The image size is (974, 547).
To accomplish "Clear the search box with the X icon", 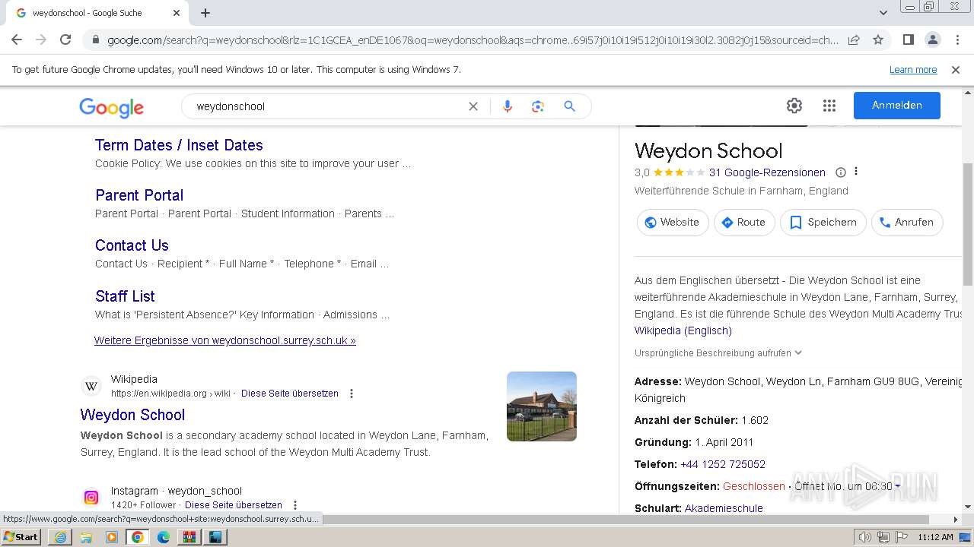I will click(473, 106).
